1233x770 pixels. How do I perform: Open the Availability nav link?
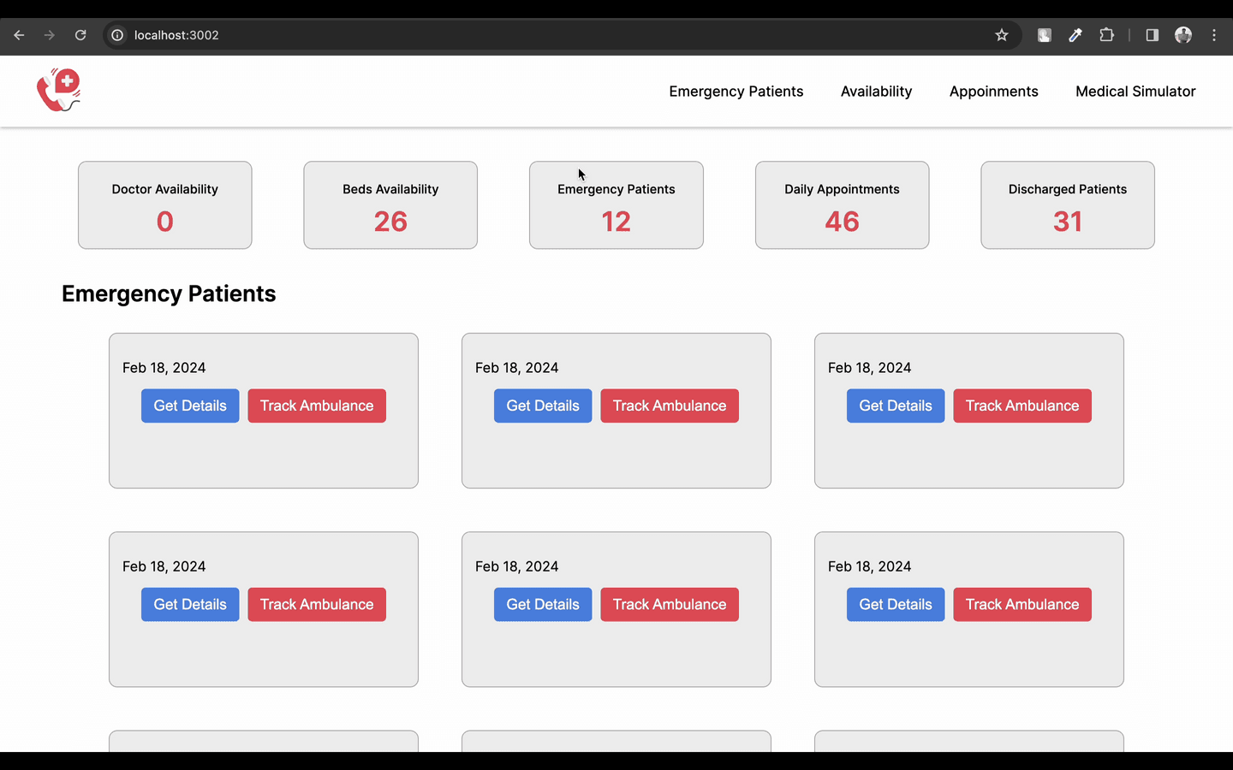click(876, 92)
